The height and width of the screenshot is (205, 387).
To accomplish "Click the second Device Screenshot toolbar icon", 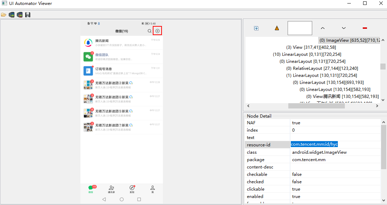I will pyautogui.click(x=20, y=15).
